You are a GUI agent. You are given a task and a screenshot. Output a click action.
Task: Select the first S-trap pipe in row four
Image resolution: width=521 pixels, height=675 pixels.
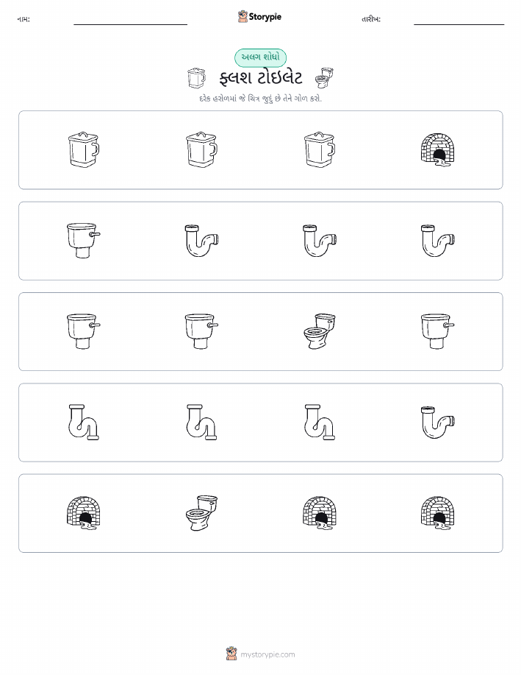point(83,423)
